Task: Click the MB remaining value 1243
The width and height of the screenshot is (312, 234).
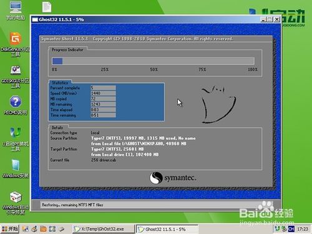Action: [103, 104]
